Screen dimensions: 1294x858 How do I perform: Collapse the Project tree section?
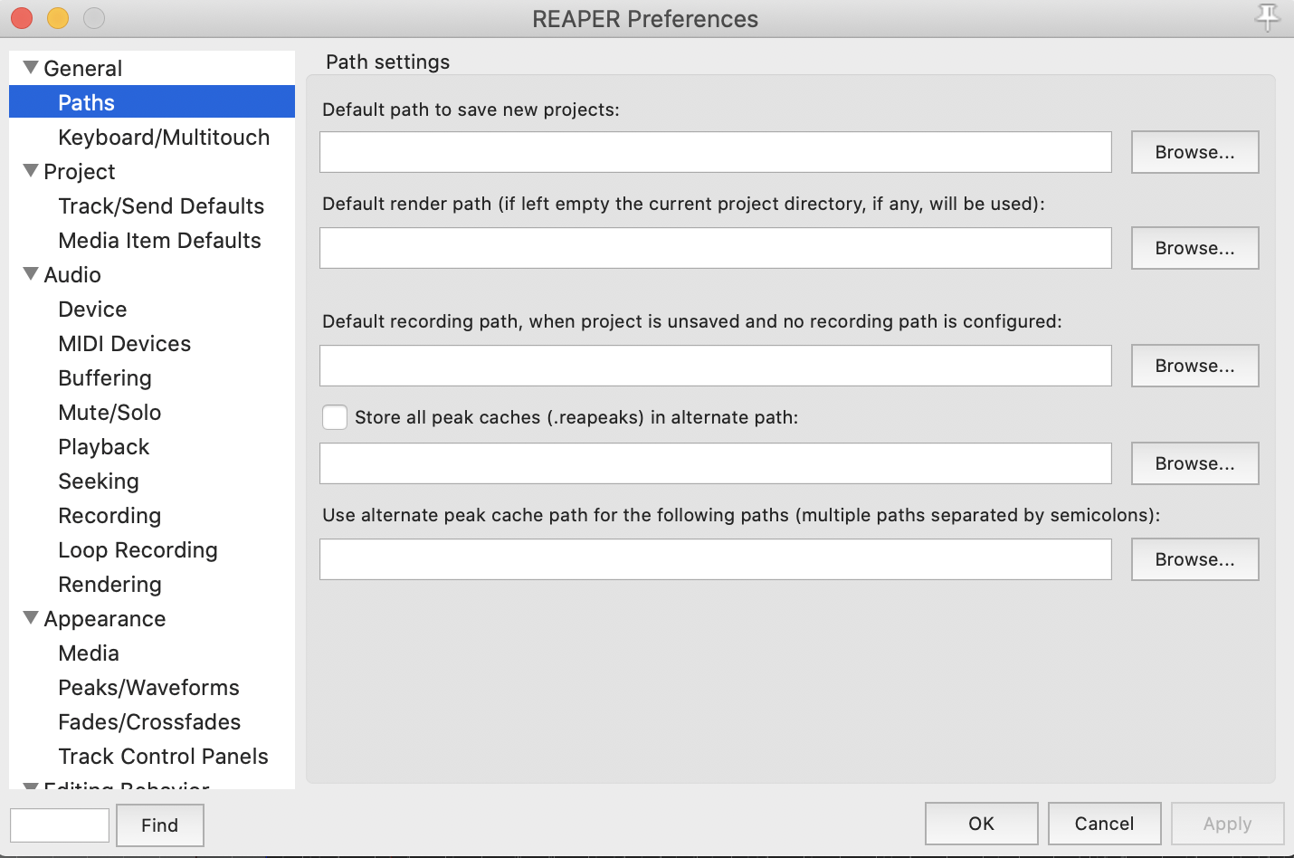[31, 170]
